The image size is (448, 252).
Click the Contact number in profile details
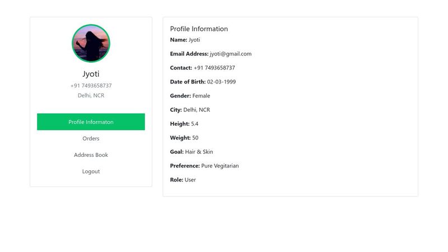214,68
